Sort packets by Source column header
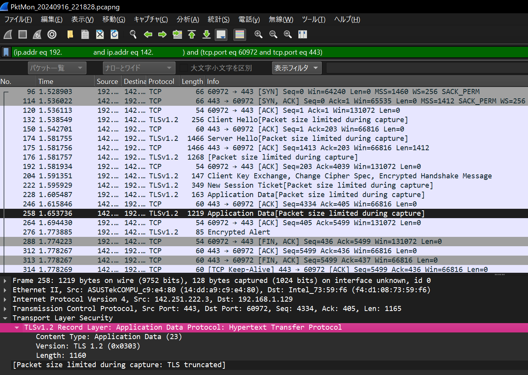The width and height of the screenshot is (528, 375). [109, 82]
